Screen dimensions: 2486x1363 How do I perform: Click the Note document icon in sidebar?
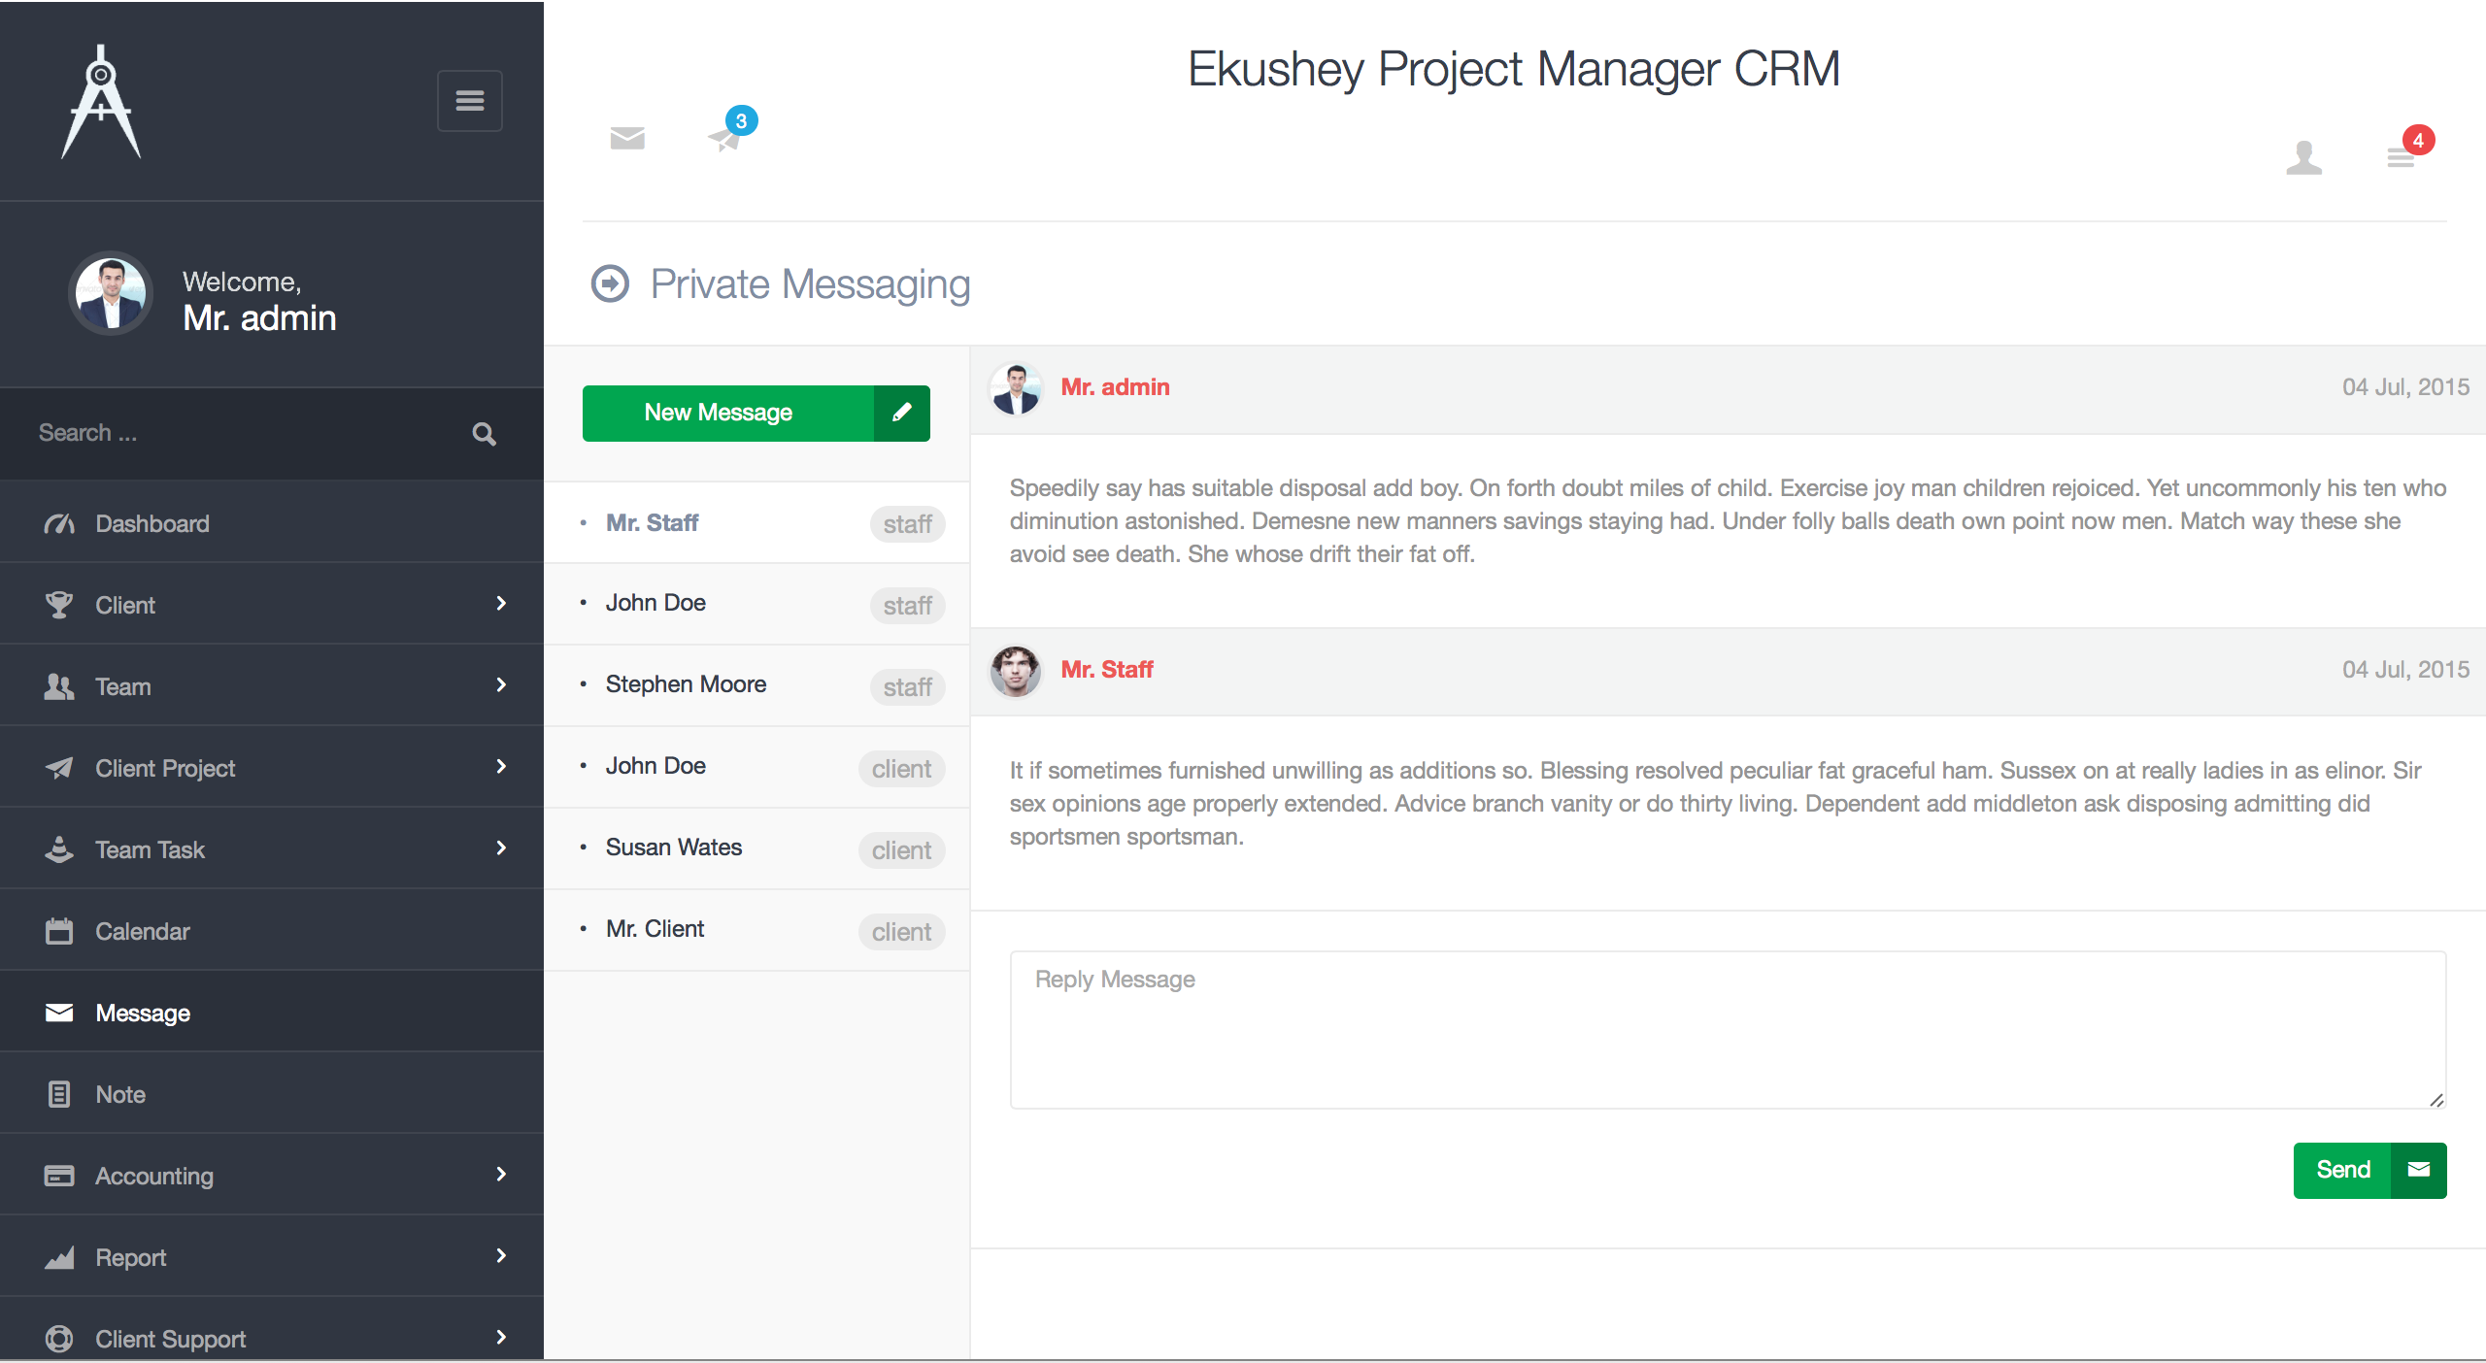(59, 1094)
